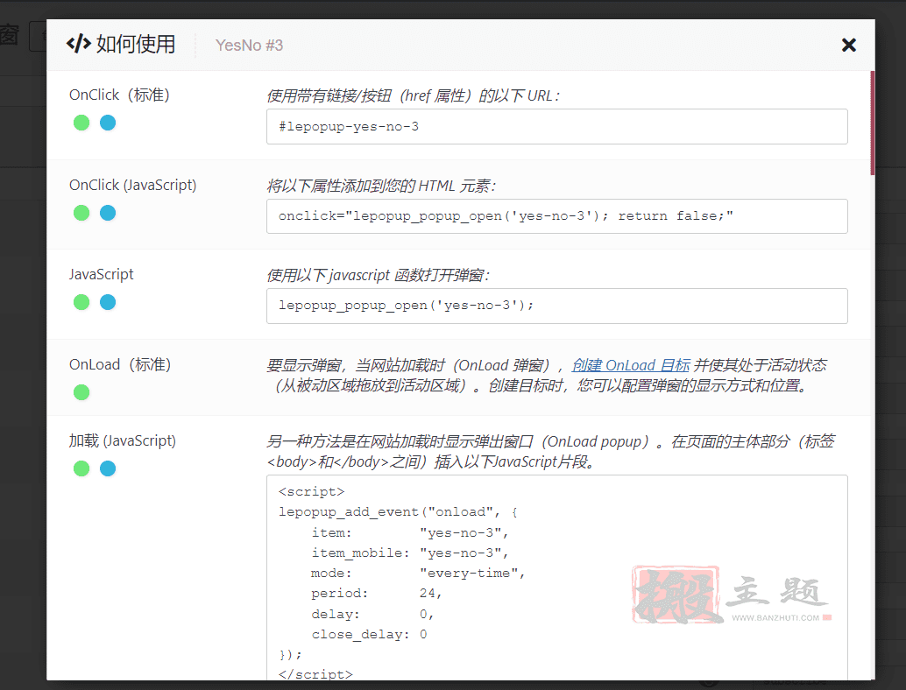Click the delay: 0 code line
Screen dimensions: 906x690
tap(372, 615)
